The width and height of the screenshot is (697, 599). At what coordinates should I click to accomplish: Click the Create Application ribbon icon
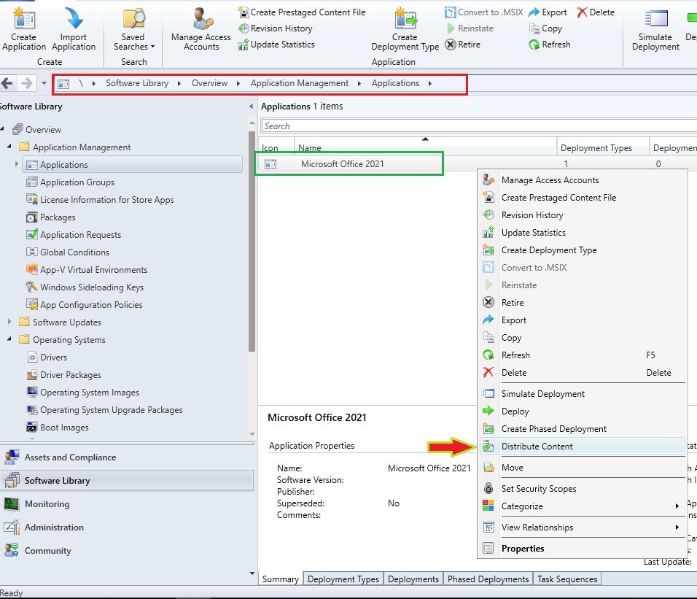tap(23, 29)
